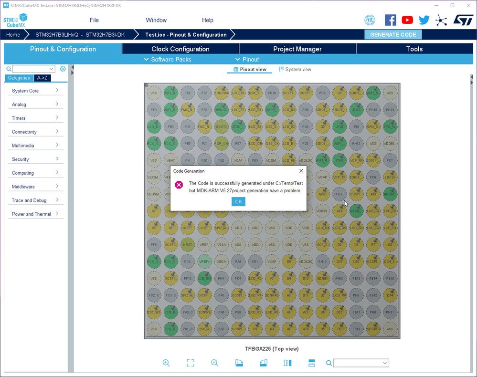Viewport: 477px width, 377px height.
Task: Expand Connectivity category
Action: click(x=35, y=132)
